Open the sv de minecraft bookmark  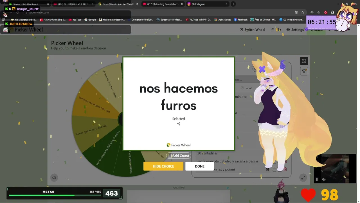[291, 20]
